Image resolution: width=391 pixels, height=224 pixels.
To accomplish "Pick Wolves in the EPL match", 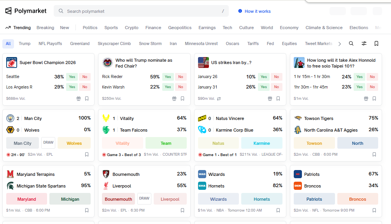I will (x=74, y=143).
